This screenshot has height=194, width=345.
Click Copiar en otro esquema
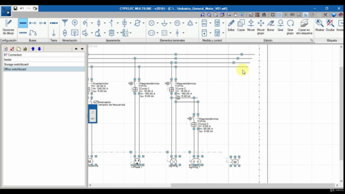pyautogui.click(x=304, y=27)
